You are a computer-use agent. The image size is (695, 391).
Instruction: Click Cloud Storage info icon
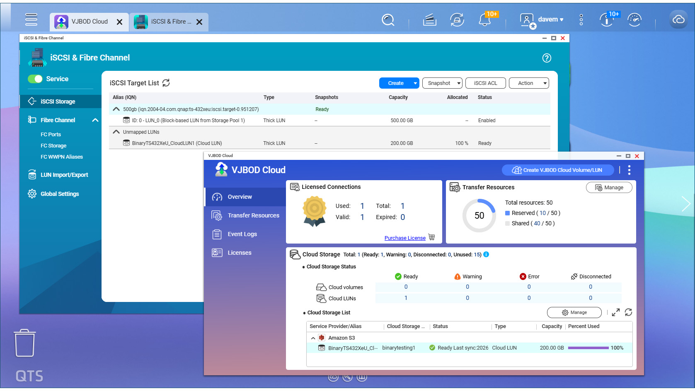coord(486,254)
